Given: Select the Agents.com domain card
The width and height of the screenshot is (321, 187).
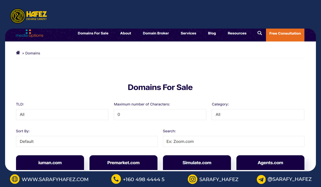Looking at the screenshot, I should coord(270,163).
